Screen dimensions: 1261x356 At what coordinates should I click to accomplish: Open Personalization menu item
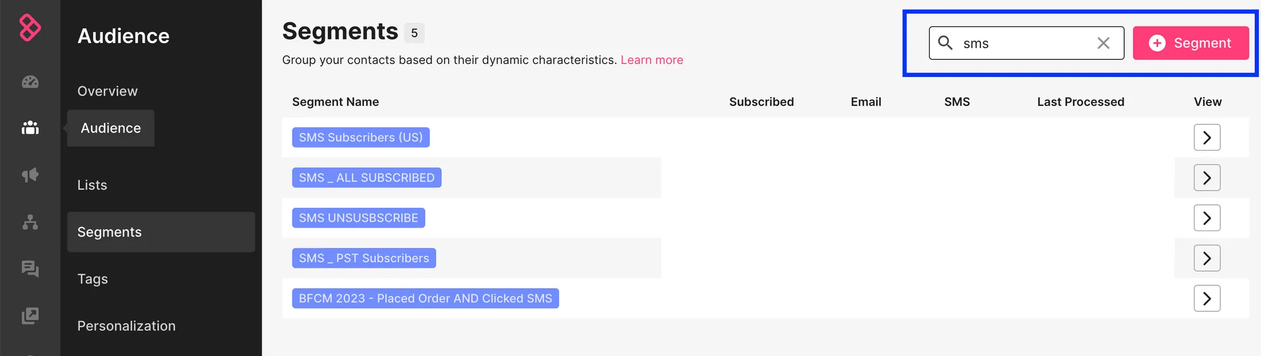tap(126, 326)
